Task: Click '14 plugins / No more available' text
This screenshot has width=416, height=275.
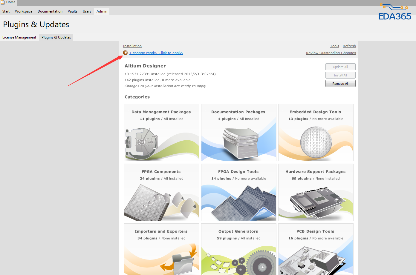Action: tap(239, 179)
